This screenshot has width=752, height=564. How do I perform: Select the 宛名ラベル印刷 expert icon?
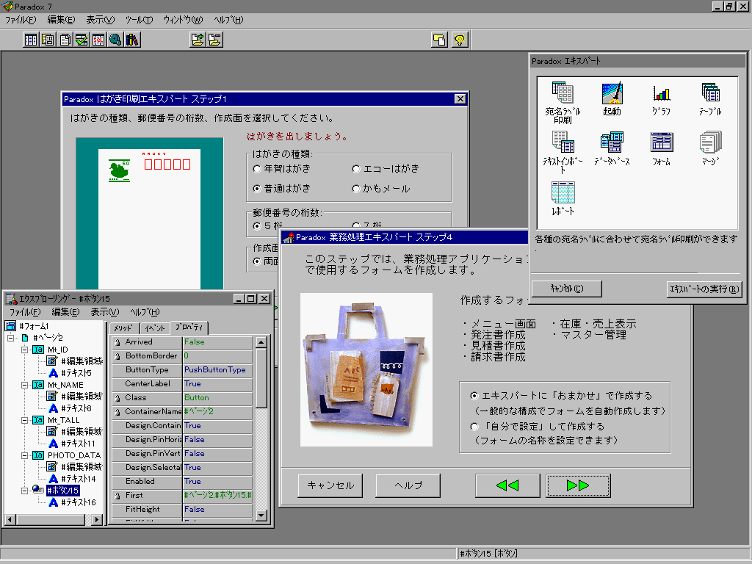tap(563, 103)
